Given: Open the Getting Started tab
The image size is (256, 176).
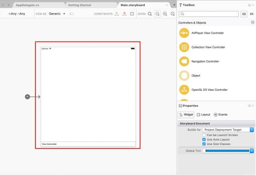Looking at the screenshot, I should pos(80,5).
